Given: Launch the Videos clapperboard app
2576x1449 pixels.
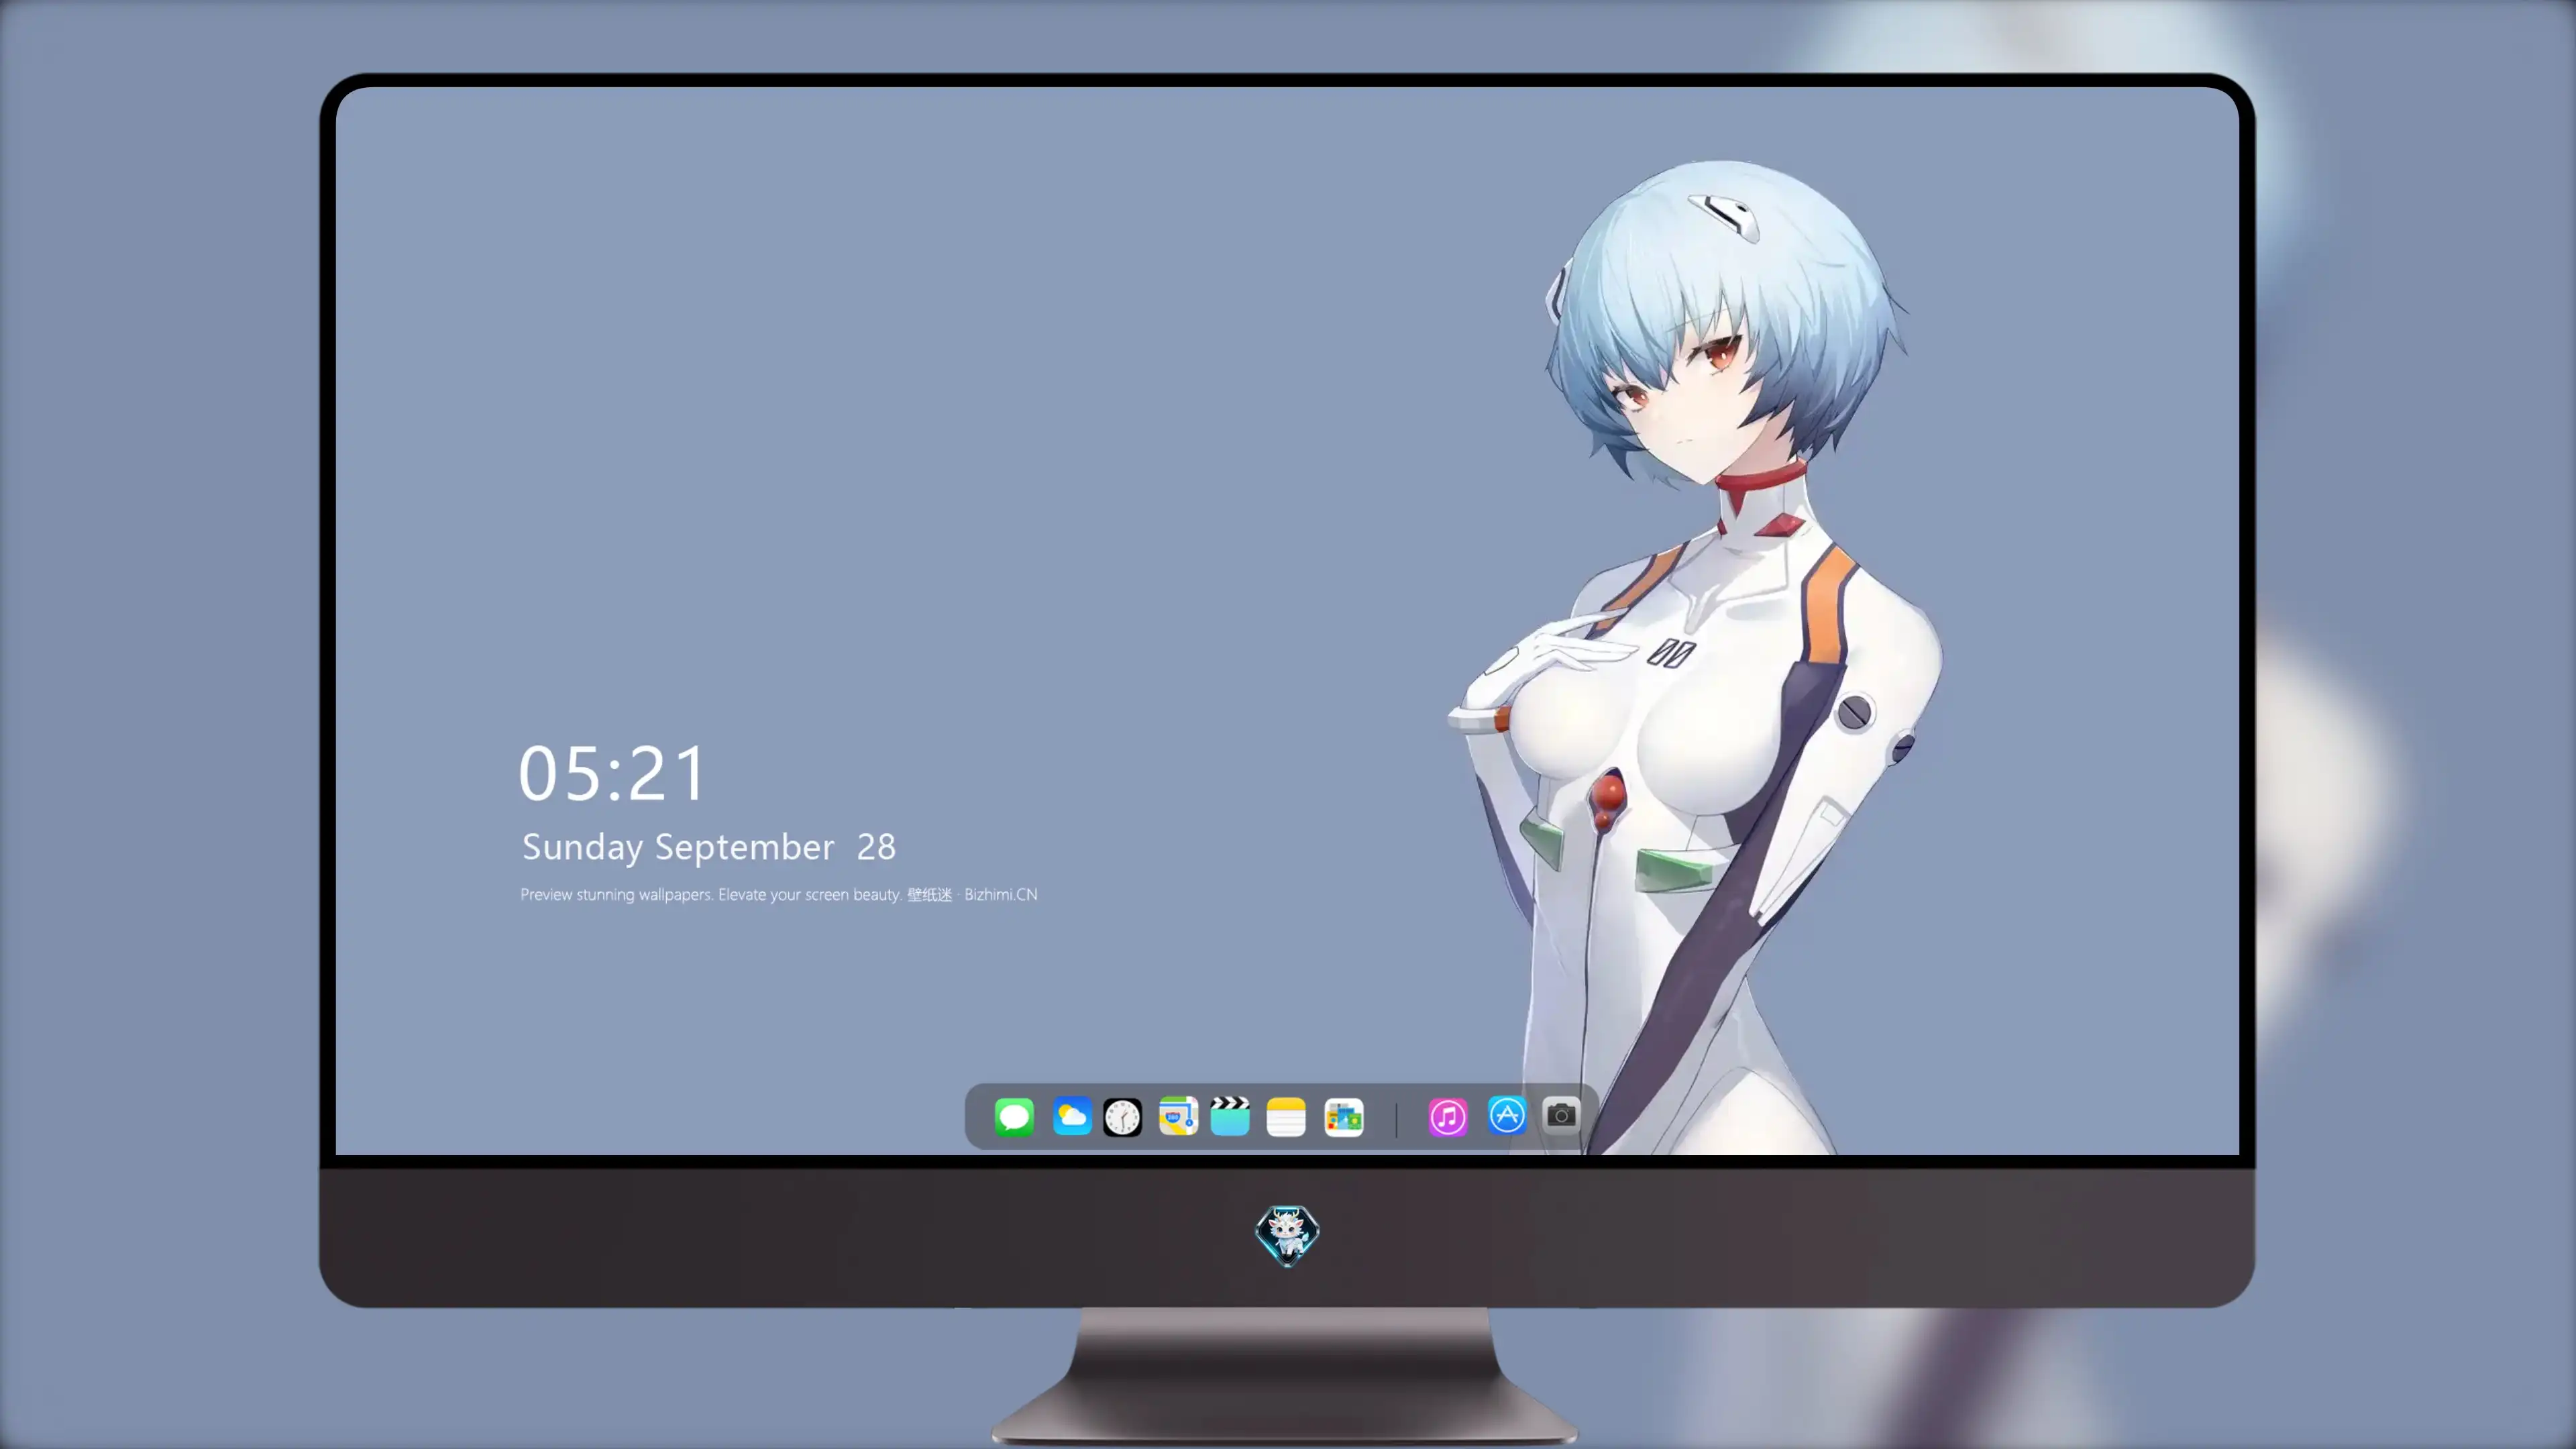Looking at the screenshot, I should tap(1230, 1116).
